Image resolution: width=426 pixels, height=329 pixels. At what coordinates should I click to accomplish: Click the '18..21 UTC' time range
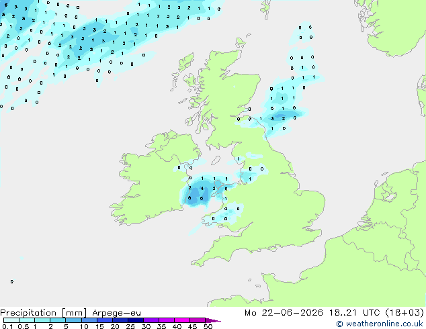[x=354, y=312]
